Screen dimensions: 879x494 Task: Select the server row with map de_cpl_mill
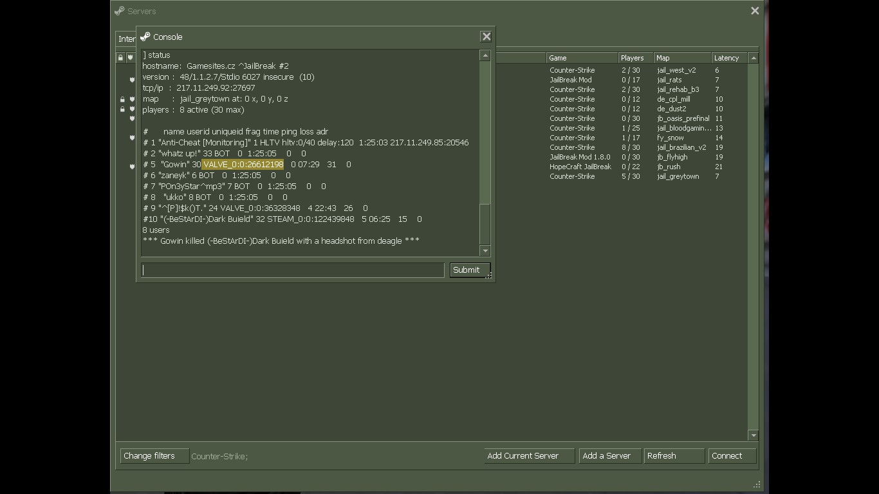coord(432,99)
